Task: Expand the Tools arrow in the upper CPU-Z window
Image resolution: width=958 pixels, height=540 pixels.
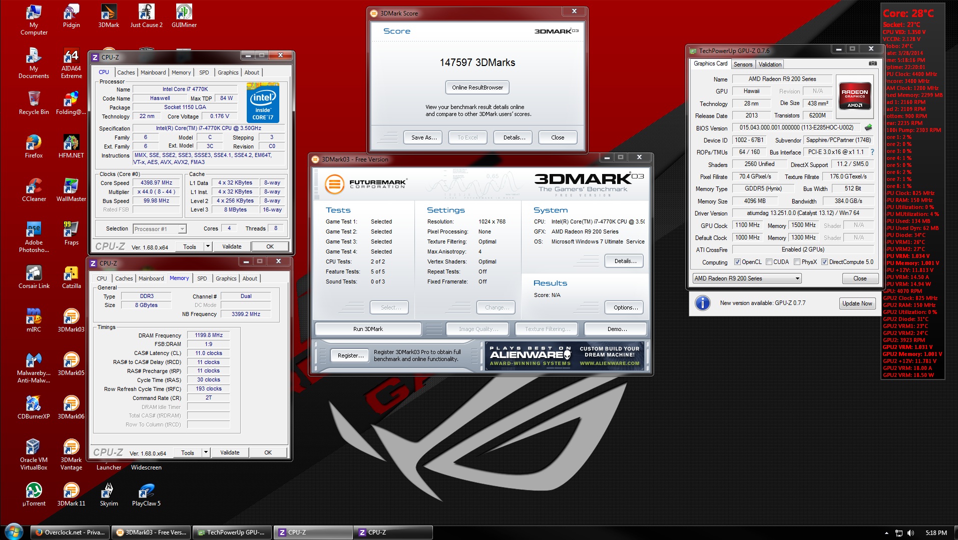Action: pyautogui.click(x=208, y=246)
